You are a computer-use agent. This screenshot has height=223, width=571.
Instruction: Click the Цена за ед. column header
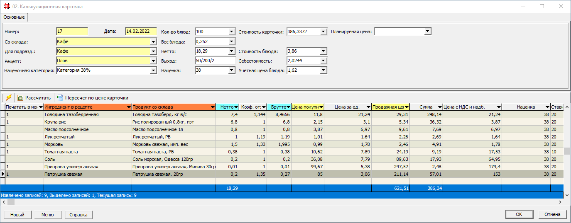[348, 107]
